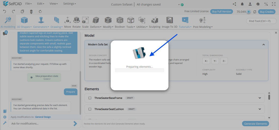Open the File menu
Image resolution: width=279 pixels, height=130 pixels.
point(28,4)
